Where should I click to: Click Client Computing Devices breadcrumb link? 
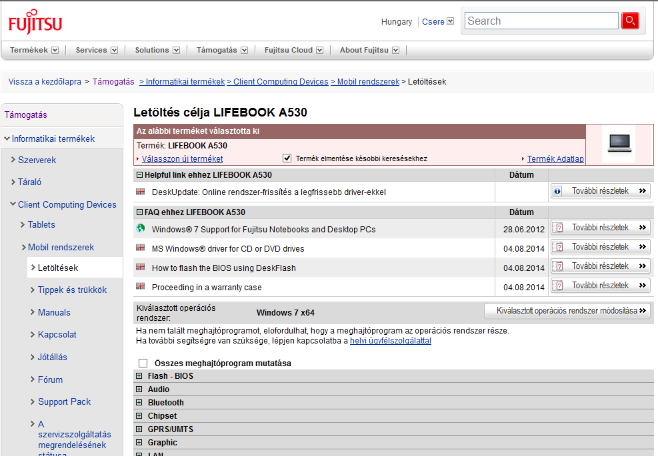click(277, 82)
